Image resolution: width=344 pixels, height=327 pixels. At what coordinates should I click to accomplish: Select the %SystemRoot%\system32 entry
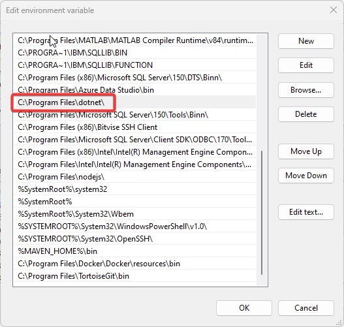(x=135, y=189)
